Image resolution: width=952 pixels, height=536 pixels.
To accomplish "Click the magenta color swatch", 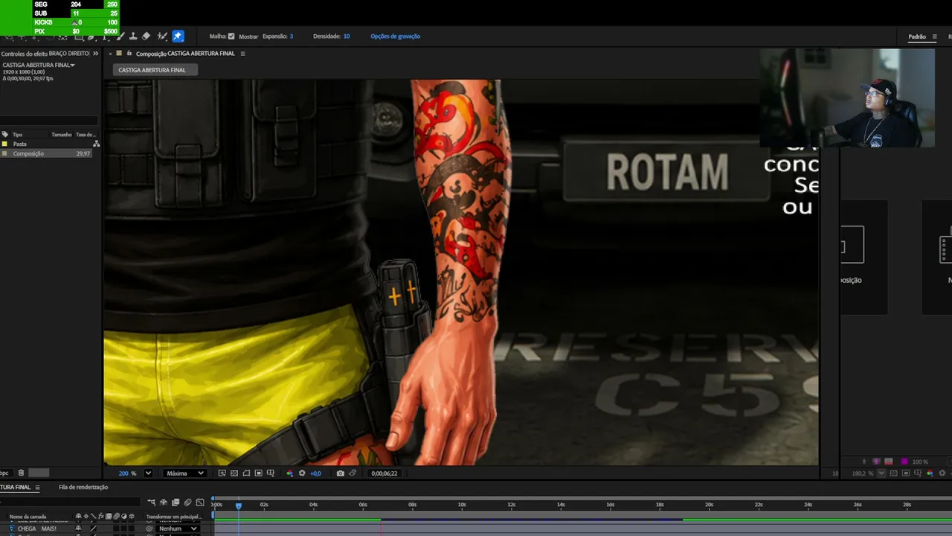I will pos(904,462).
